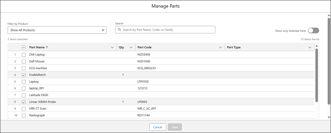Click the 15 items found label

tap(310, 39)
